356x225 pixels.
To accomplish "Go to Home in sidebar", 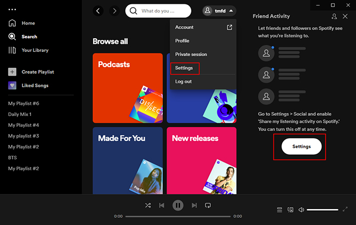I will coord(21,23).
